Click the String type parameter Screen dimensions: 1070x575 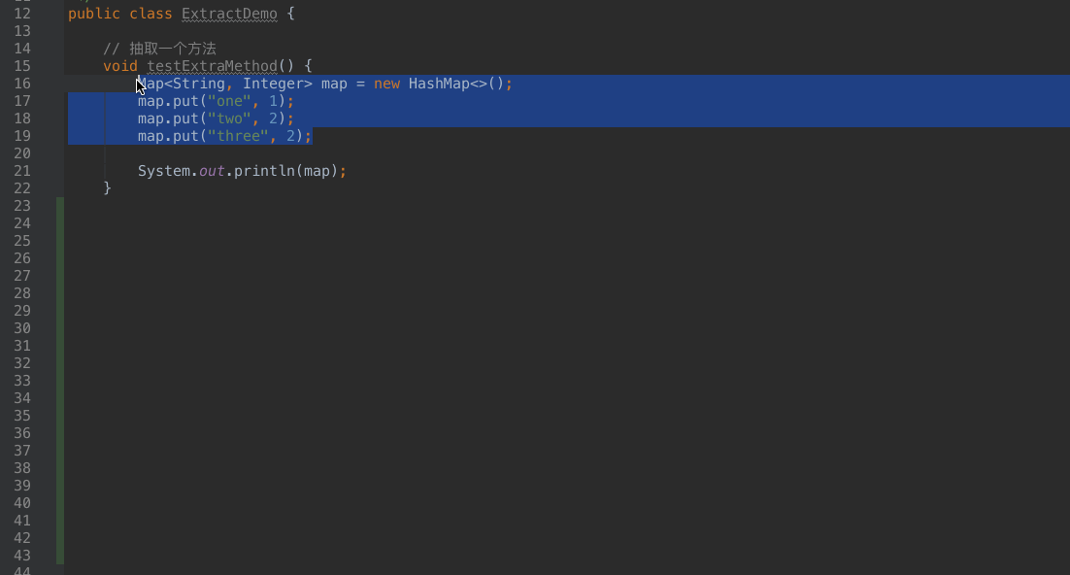click(198, 84)
